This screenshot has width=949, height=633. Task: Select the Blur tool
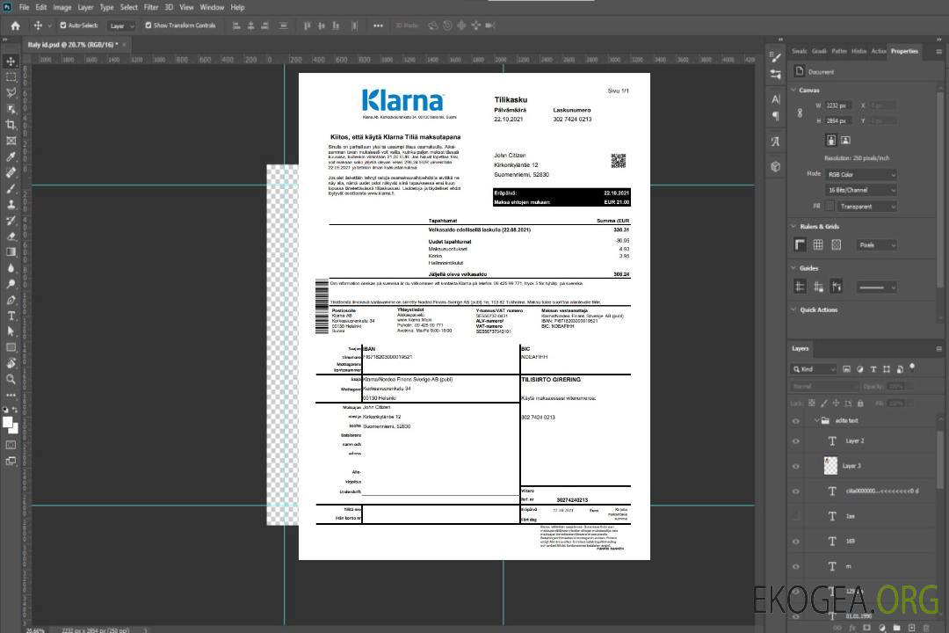[11, 268]
